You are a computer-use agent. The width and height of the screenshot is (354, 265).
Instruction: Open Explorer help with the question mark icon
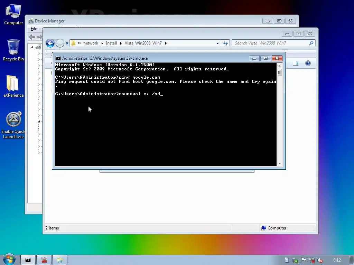click(308, 63)
